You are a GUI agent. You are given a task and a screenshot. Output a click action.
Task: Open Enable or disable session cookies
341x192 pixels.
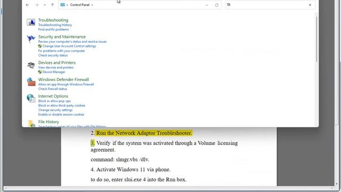click(x=61, y=115)
